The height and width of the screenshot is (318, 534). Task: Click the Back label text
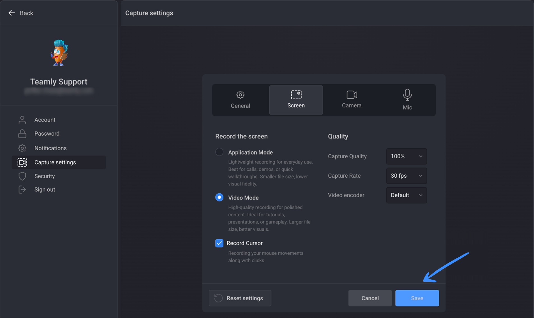click(26, 13)
